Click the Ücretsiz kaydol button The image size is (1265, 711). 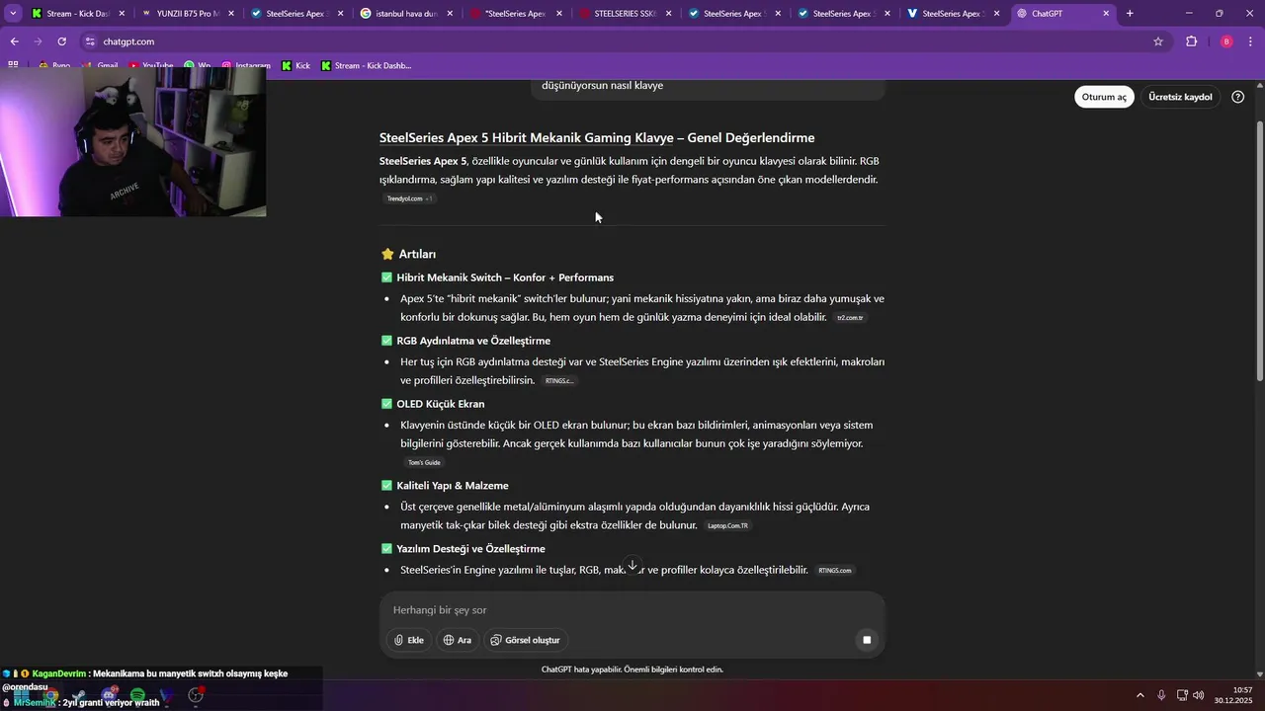click(1180, 97)
